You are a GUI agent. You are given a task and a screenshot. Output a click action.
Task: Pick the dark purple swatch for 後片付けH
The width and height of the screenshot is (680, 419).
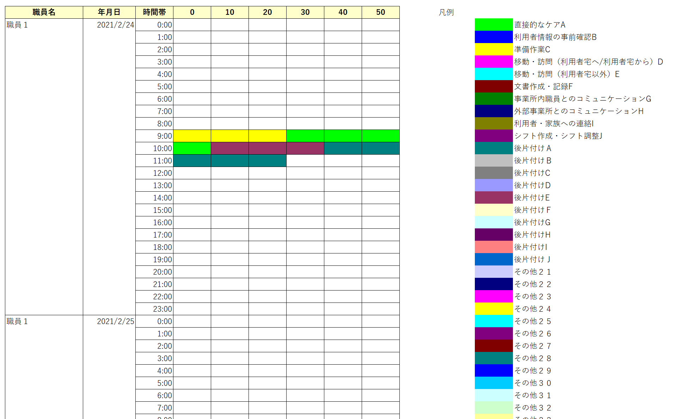pos(494,235)
